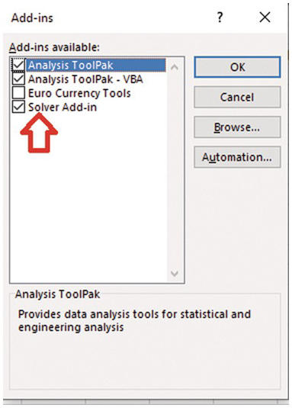Select the highlighted Analysis ToolPak list entry

[x=96, y=65]
